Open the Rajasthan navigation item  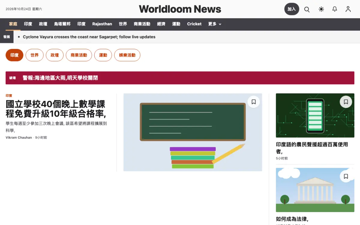102,24
